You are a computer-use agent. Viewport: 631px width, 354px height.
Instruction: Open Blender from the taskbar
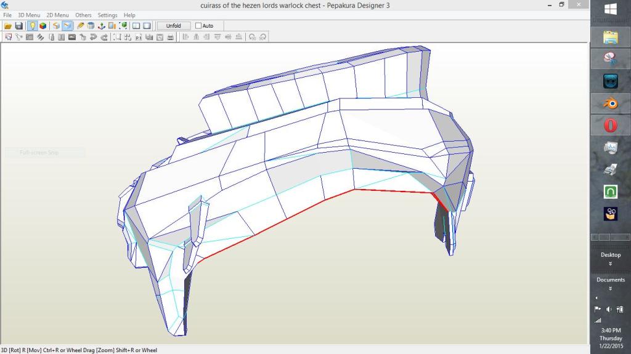[x=611, y=104]
